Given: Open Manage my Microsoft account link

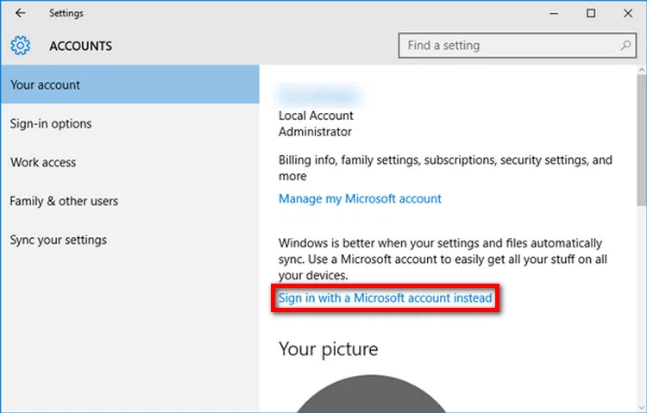Looking at the screenshot, I should 360,199.
